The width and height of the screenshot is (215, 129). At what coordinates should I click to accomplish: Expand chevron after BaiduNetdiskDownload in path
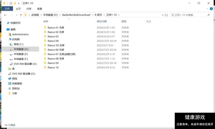(92, 15)
